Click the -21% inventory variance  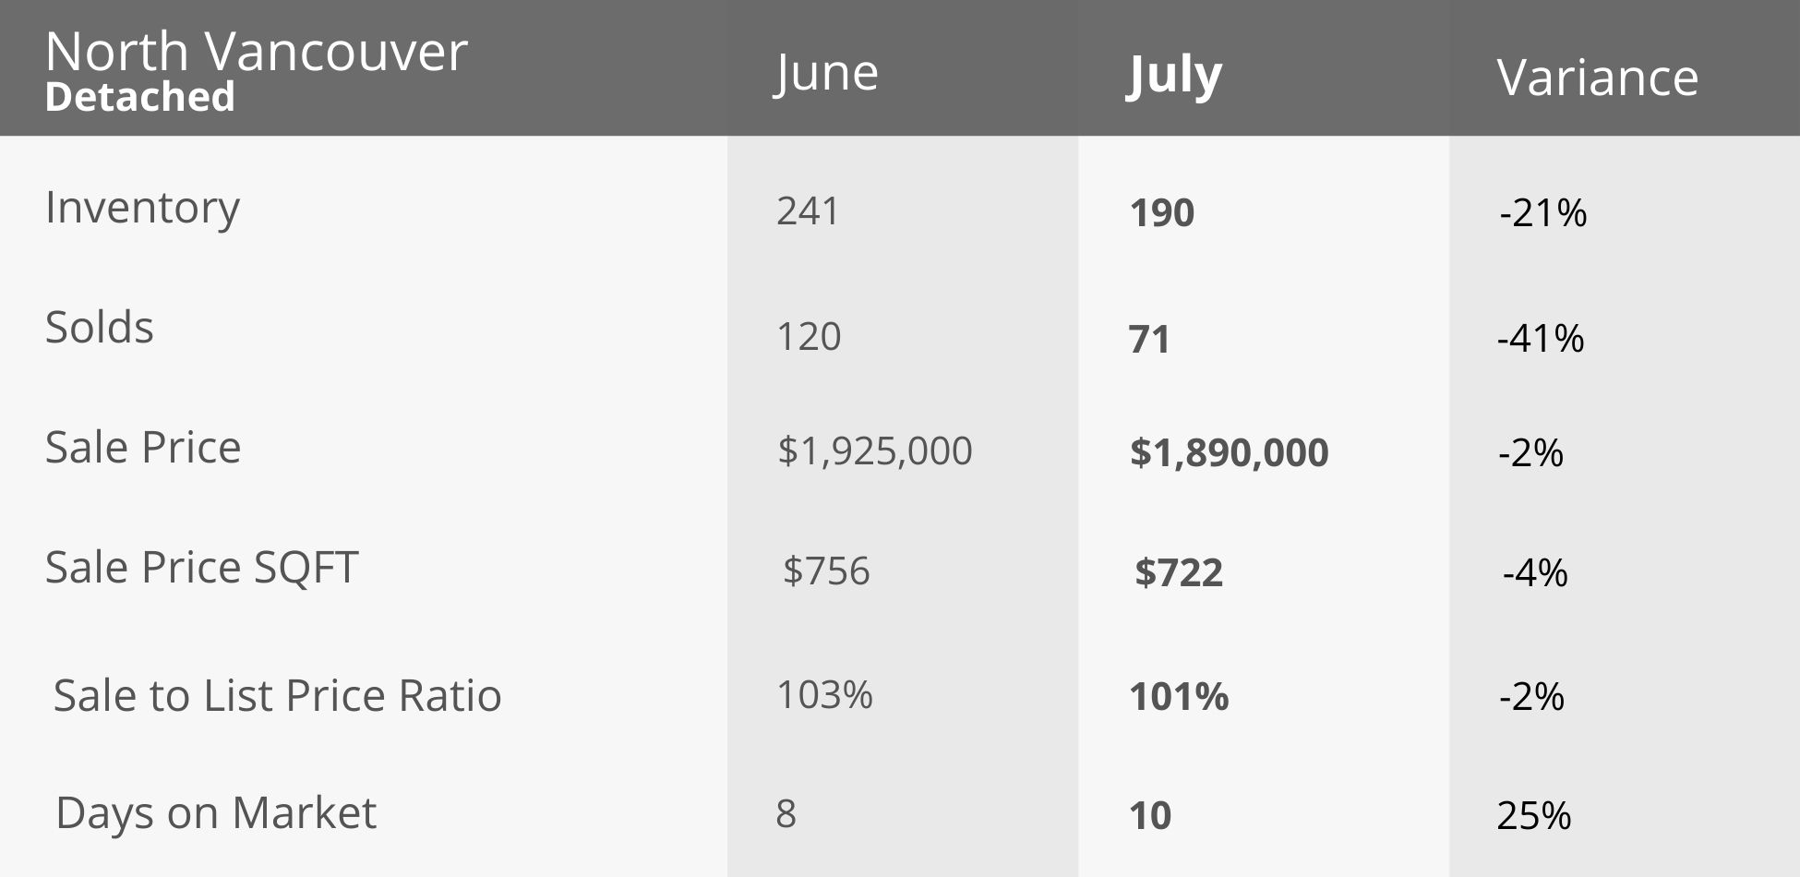1542,213
